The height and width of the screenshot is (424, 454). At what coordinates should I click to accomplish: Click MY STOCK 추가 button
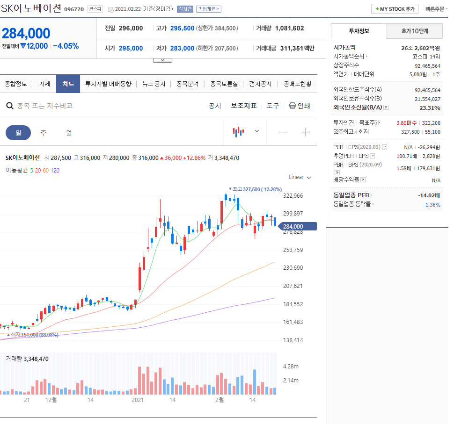tap(395, 9)
